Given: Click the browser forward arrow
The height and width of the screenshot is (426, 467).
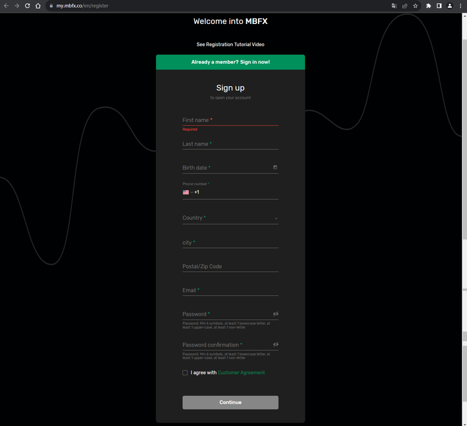Looking at the screenshot, I should pos(17,6).
